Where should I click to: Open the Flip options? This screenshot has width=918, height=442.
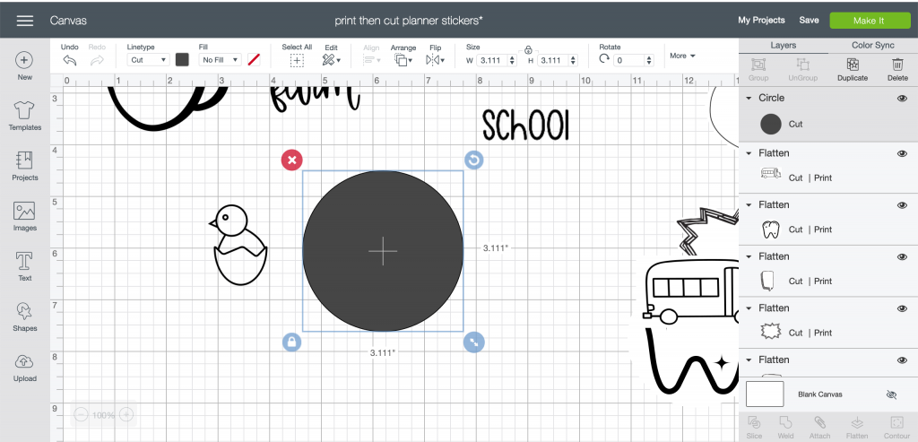436,60
